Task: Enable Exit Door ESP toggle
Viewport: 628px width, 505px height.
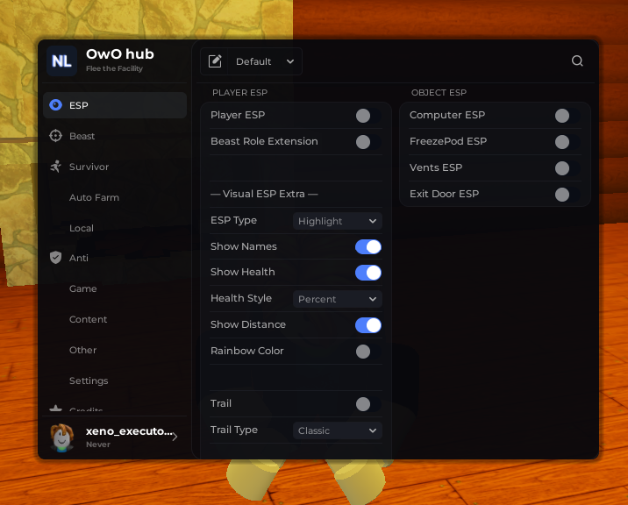Action: 567,195
